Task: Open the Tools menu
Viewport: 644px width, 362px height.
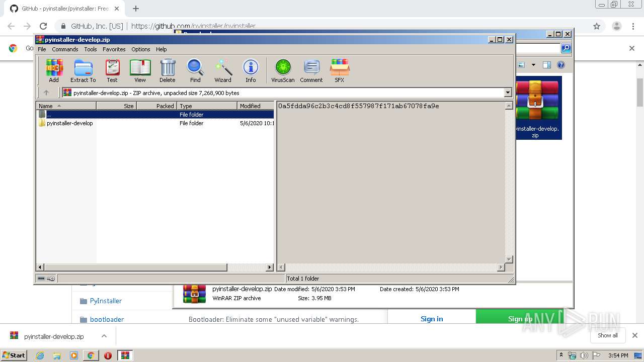Action: pos(91,49)
